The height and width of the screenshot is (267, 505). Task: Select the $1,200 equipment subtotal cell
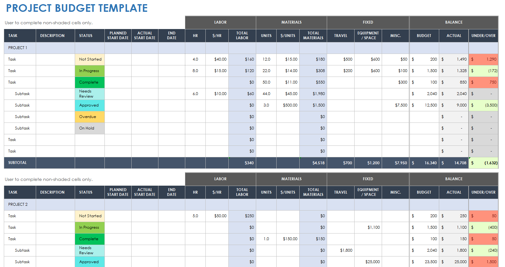click(x=368, y=163)
